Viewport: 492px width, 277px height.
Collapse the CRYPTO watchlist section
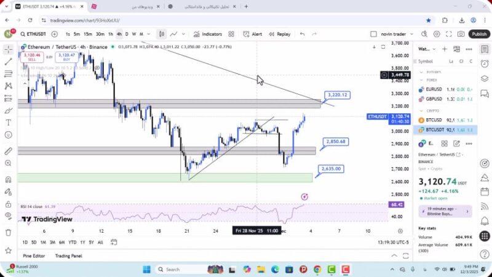pyautogui.click(x=421, y=111)
